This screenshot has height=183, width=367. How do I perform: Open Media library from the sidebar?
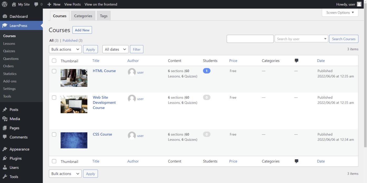click(15, 119)
